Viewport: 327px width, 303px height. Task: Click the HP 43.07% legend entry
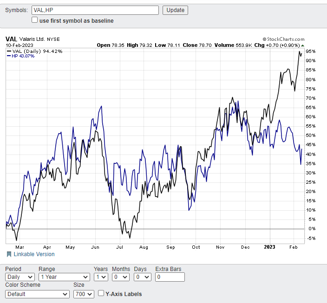20,56
